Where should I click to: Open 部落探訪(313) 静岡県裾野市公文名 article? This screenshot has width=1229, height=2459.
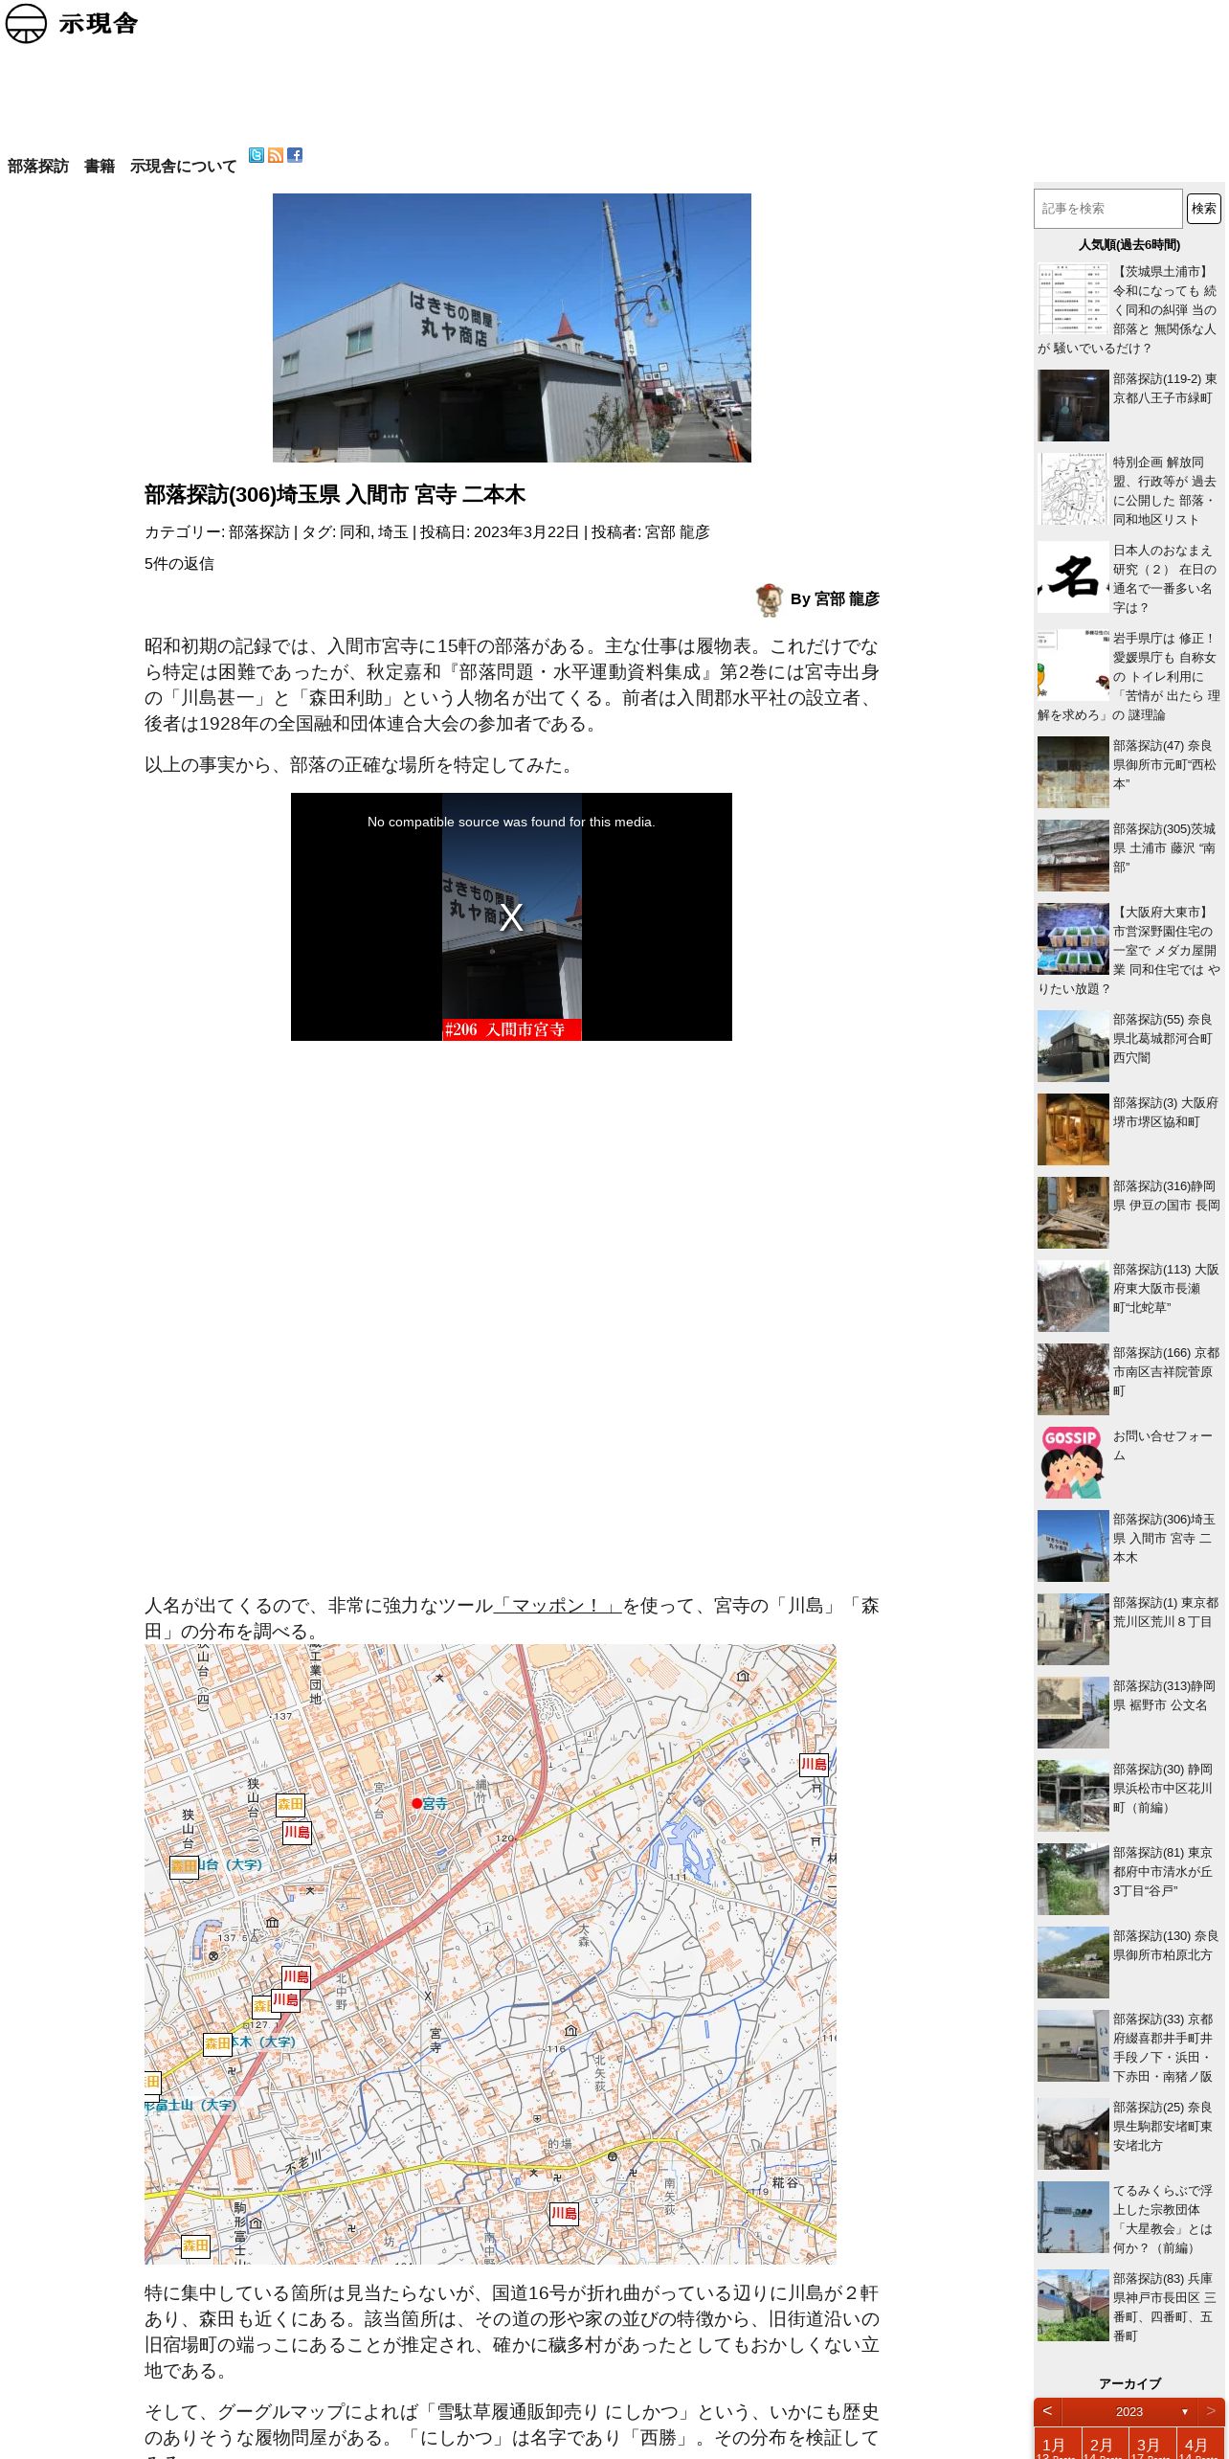click(x=1128, y=1712)
